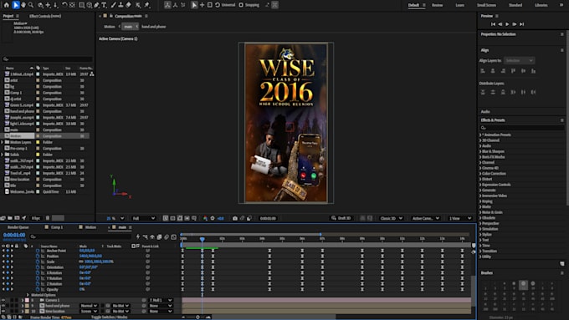Activate the Puppet Pin tool
569x320 pixels.
147,5
